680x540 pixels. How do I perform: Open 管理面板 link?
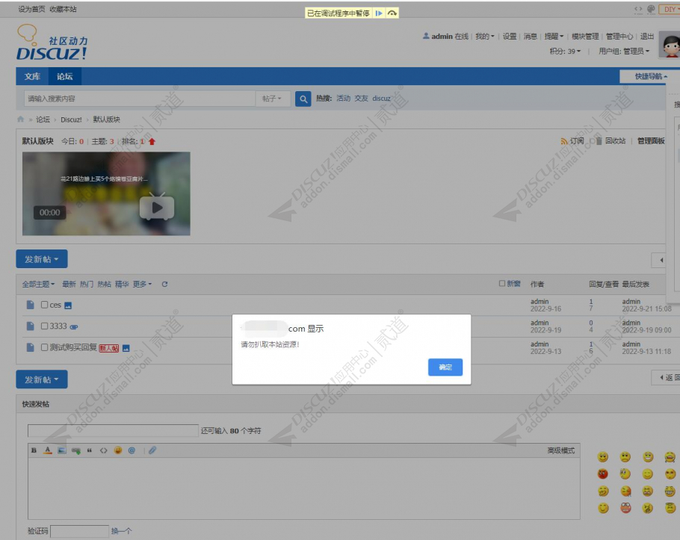coord(651,141)
